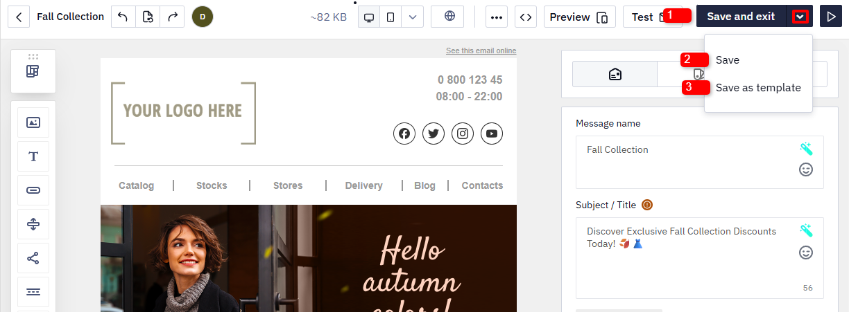The width and height of the screenshot is (849, 312).
Task: Click the Fall Collection title in top bar
Action: pyautogui.click(x=70, y=17)
